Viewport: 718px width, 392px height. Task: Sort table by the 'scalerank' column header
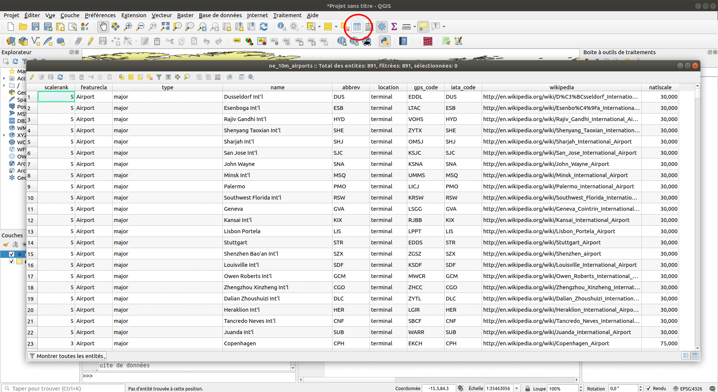tap(56, 87)
